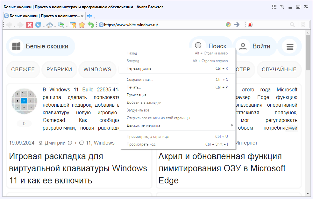Open the 'РУБРИКИ' navigation pill
The height and width of the screenshot is (199, 313).
point(59,69)
